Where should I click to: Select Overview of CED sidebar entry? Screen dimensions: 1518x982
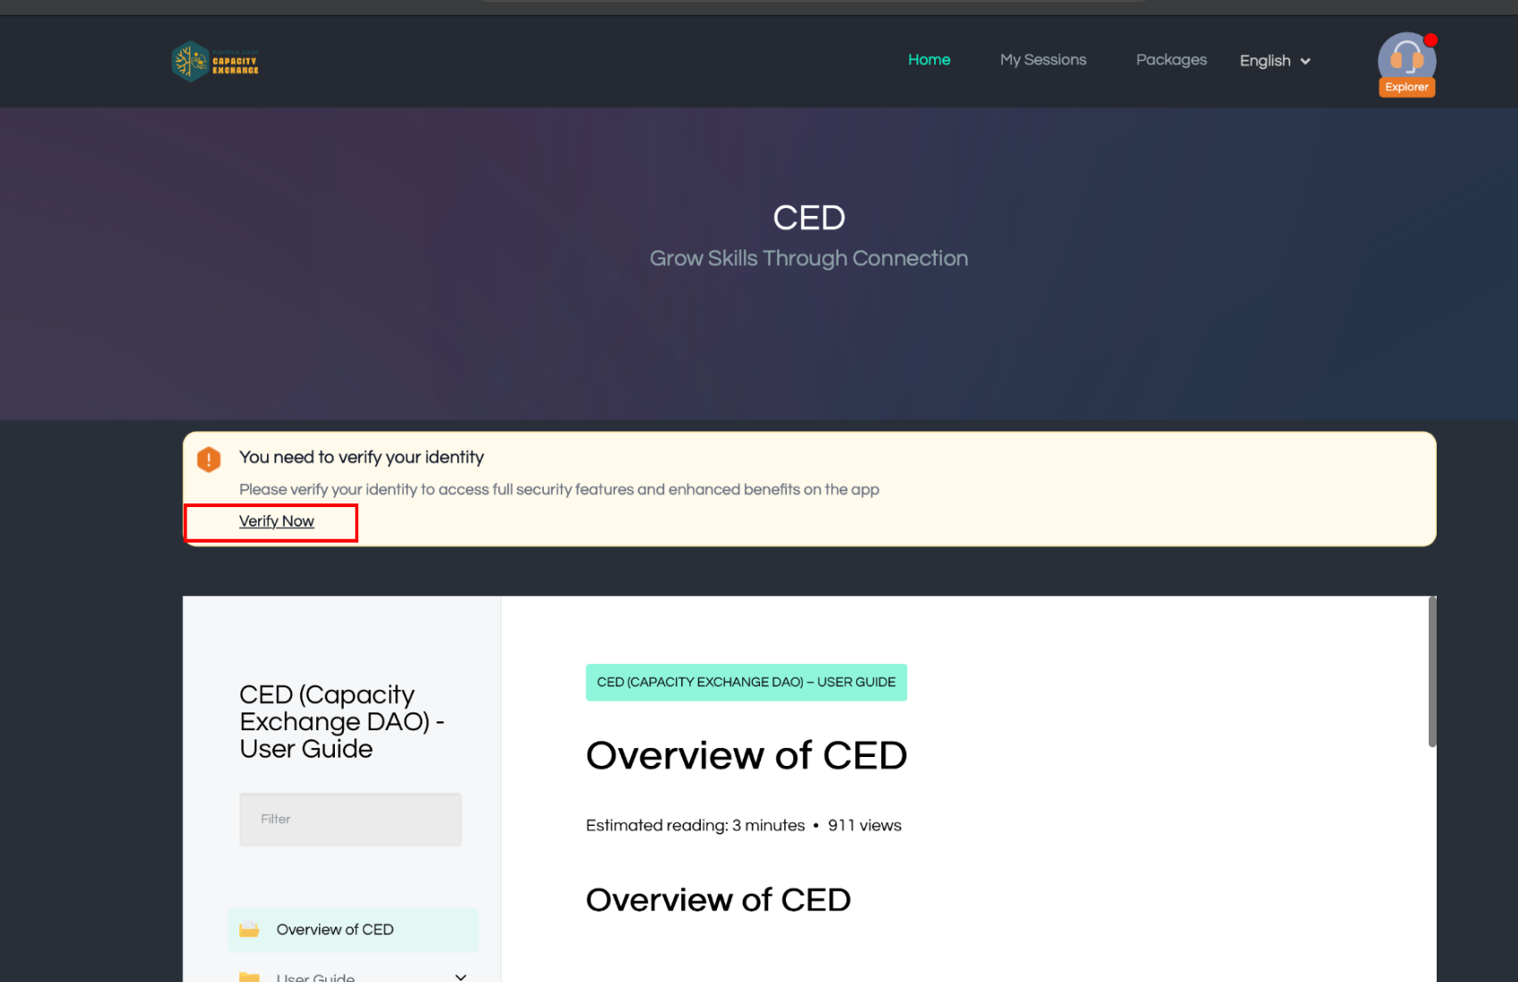point(335,930)
